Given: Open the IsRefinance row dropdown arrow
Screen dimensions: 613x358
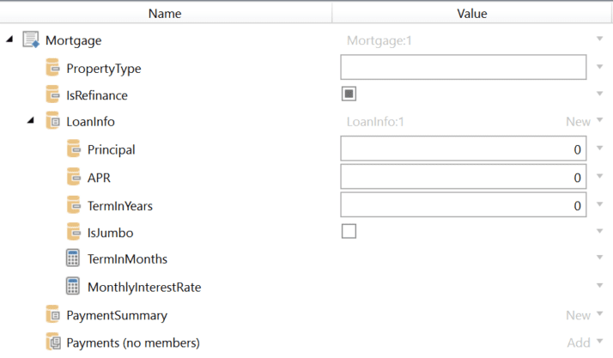Looking at the screenshot, I should pyautogui.click(x=599, y=94).
